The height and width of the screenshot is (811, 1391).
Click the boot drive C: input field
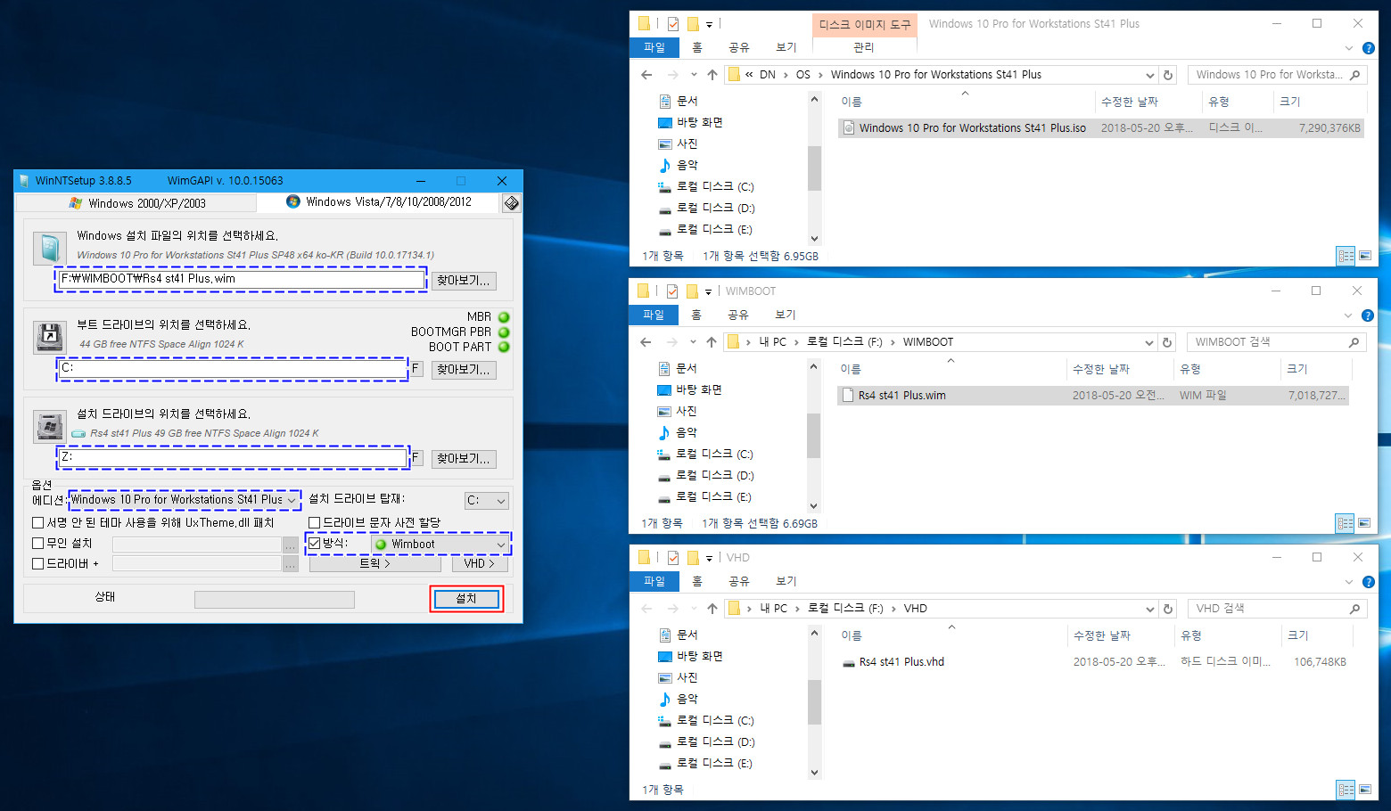coord(233,368)
